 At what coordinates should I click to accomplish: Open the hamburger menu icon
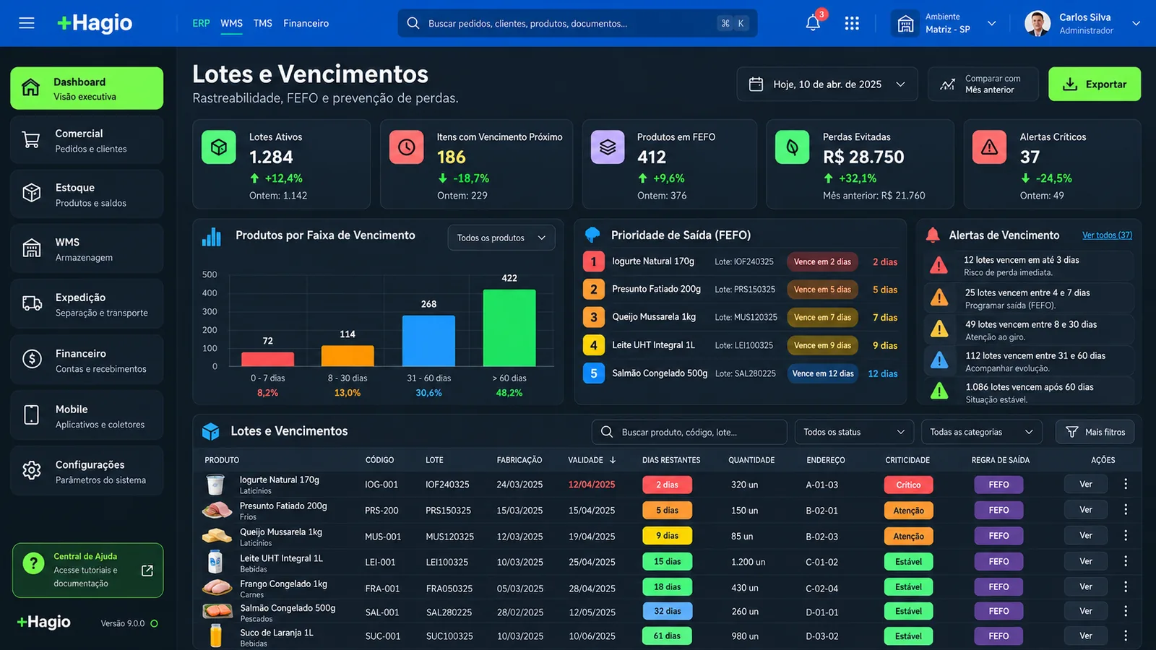[27, 23]
